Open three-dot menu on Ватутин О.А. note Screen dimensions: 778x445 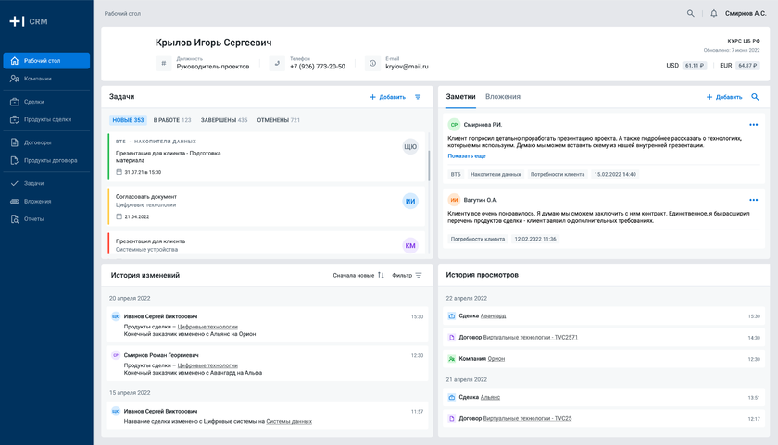pos(754,200)
